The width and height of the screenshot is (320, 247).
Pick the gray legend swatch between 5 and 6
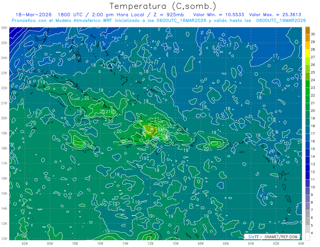point(307,222)
